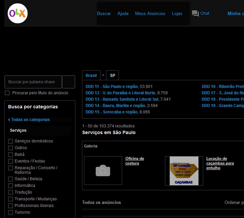
Task: Open DDD 18 - Presidente link
Action: [223, 99]
